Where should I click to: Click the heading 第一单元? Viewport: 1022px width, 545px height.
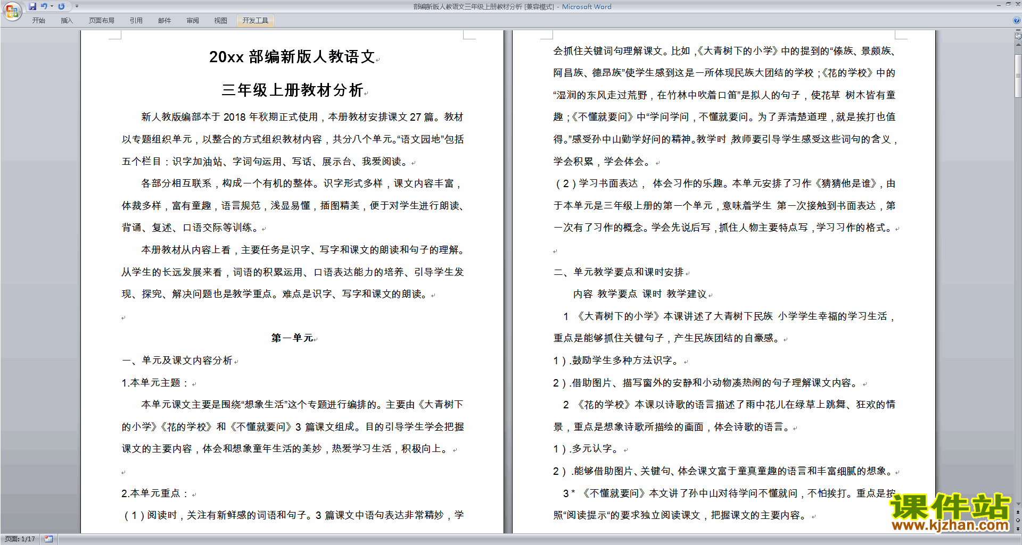click(292, 338)
